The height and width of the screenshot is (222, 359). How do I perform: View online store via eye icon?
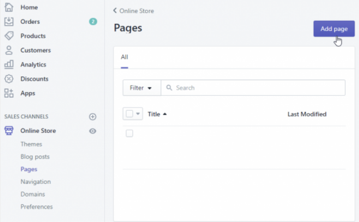tap(92, 131)
